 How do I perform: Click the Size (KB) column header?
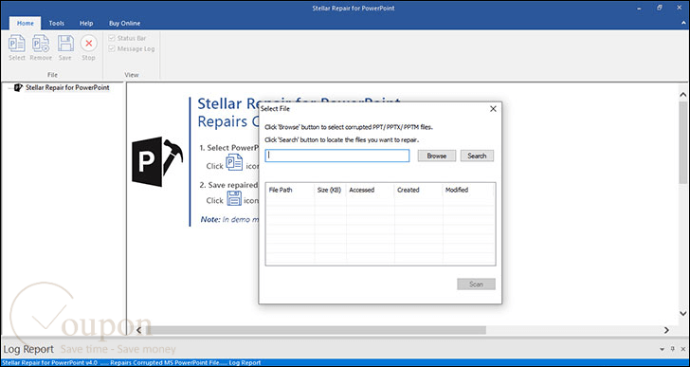point(330,190)
